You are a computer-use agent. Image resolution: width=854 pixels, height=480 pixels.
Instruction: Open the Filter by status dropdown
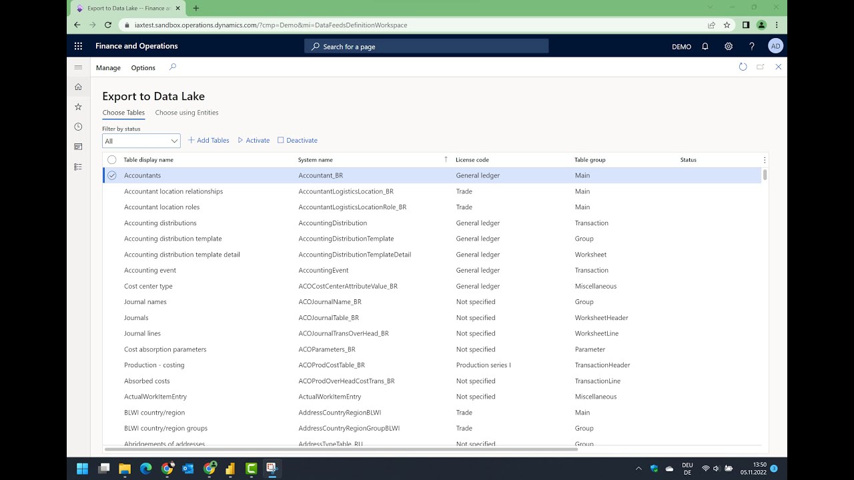click(x=141, y=141)
